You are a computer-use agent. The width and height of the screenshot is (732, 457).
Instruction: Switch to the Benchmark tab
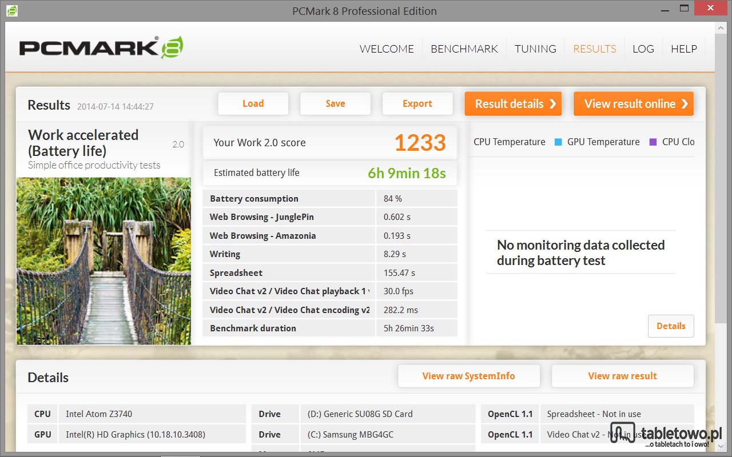click(x=464, y=49)
